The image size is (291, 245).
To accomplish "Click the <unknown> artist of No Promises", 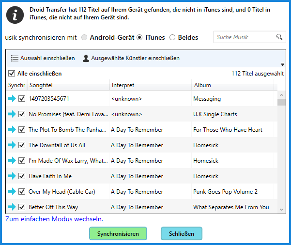I will click(x=126, y=114).
